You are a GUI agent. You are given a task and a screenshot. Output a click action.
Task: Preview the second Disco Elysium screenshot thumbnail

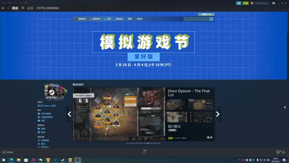click(200, 105)
